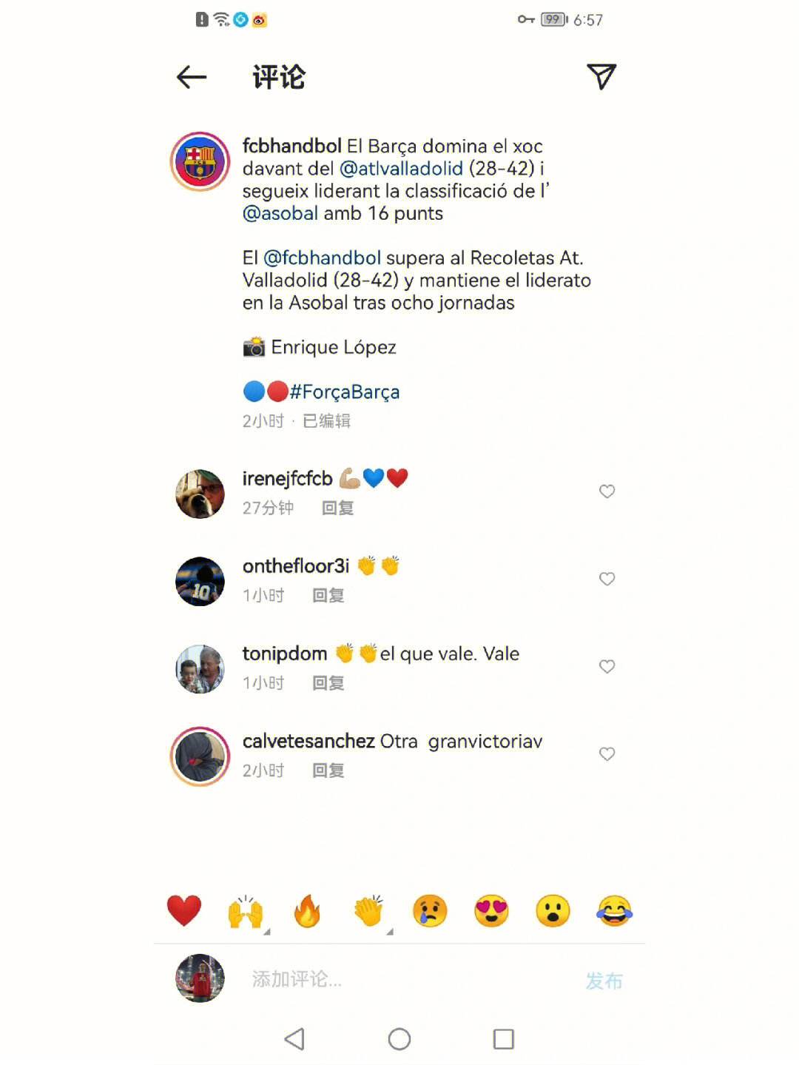The image size is (799, 1065).
Task: Open the @atlvalladolid mention link
Action: click(x=401, y=169)
